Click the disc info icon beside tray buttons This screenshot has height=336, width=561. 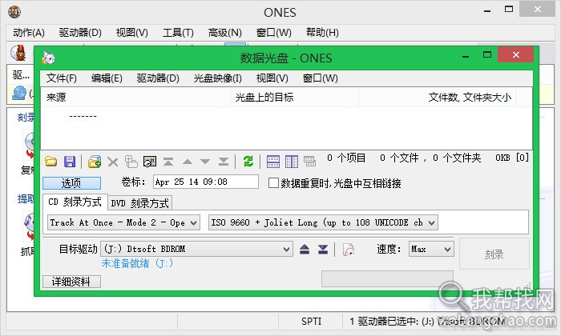348,250
